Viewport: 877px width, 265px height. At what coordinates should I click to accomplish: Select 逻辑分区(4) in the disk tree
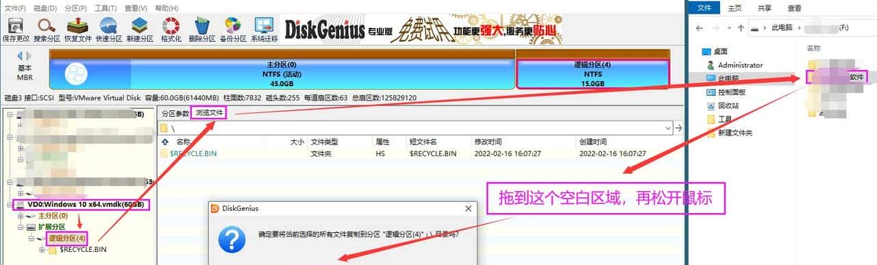coord(66,238)
